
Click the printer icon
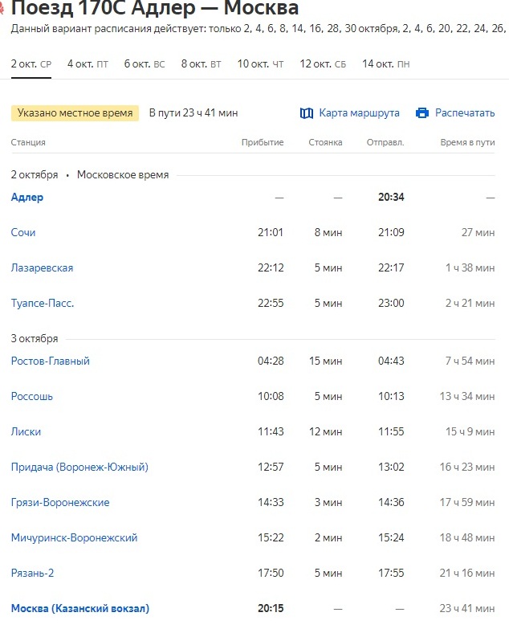[x=422, y=113]
